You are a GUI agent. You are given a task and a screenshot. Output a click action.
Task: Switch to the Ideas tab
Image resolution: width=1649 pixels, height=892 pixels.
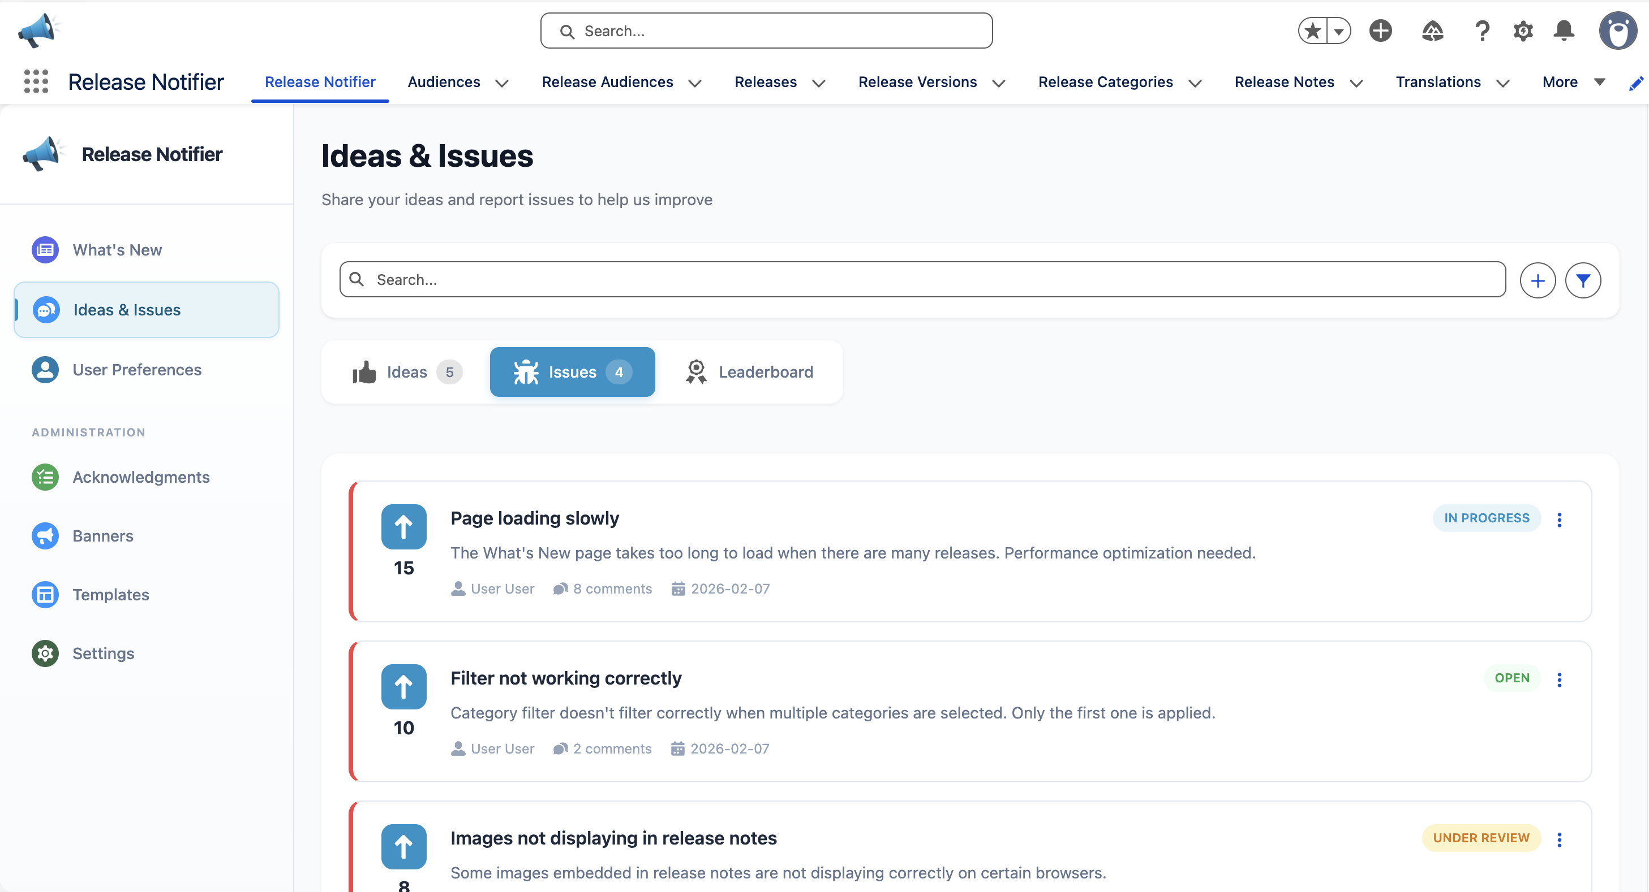point(406,372)
